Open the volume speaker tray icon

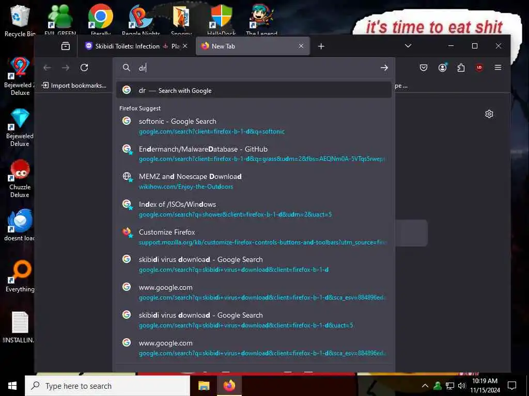(461, 386)
